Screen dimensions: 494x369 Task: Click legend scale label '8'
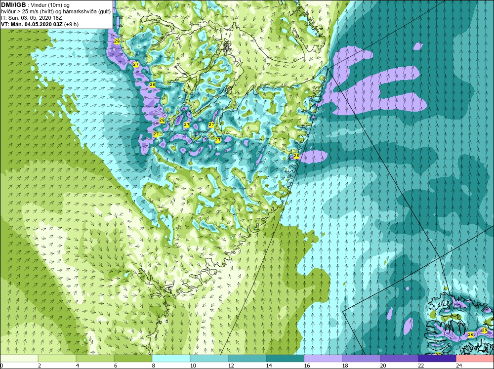point(154,366)
